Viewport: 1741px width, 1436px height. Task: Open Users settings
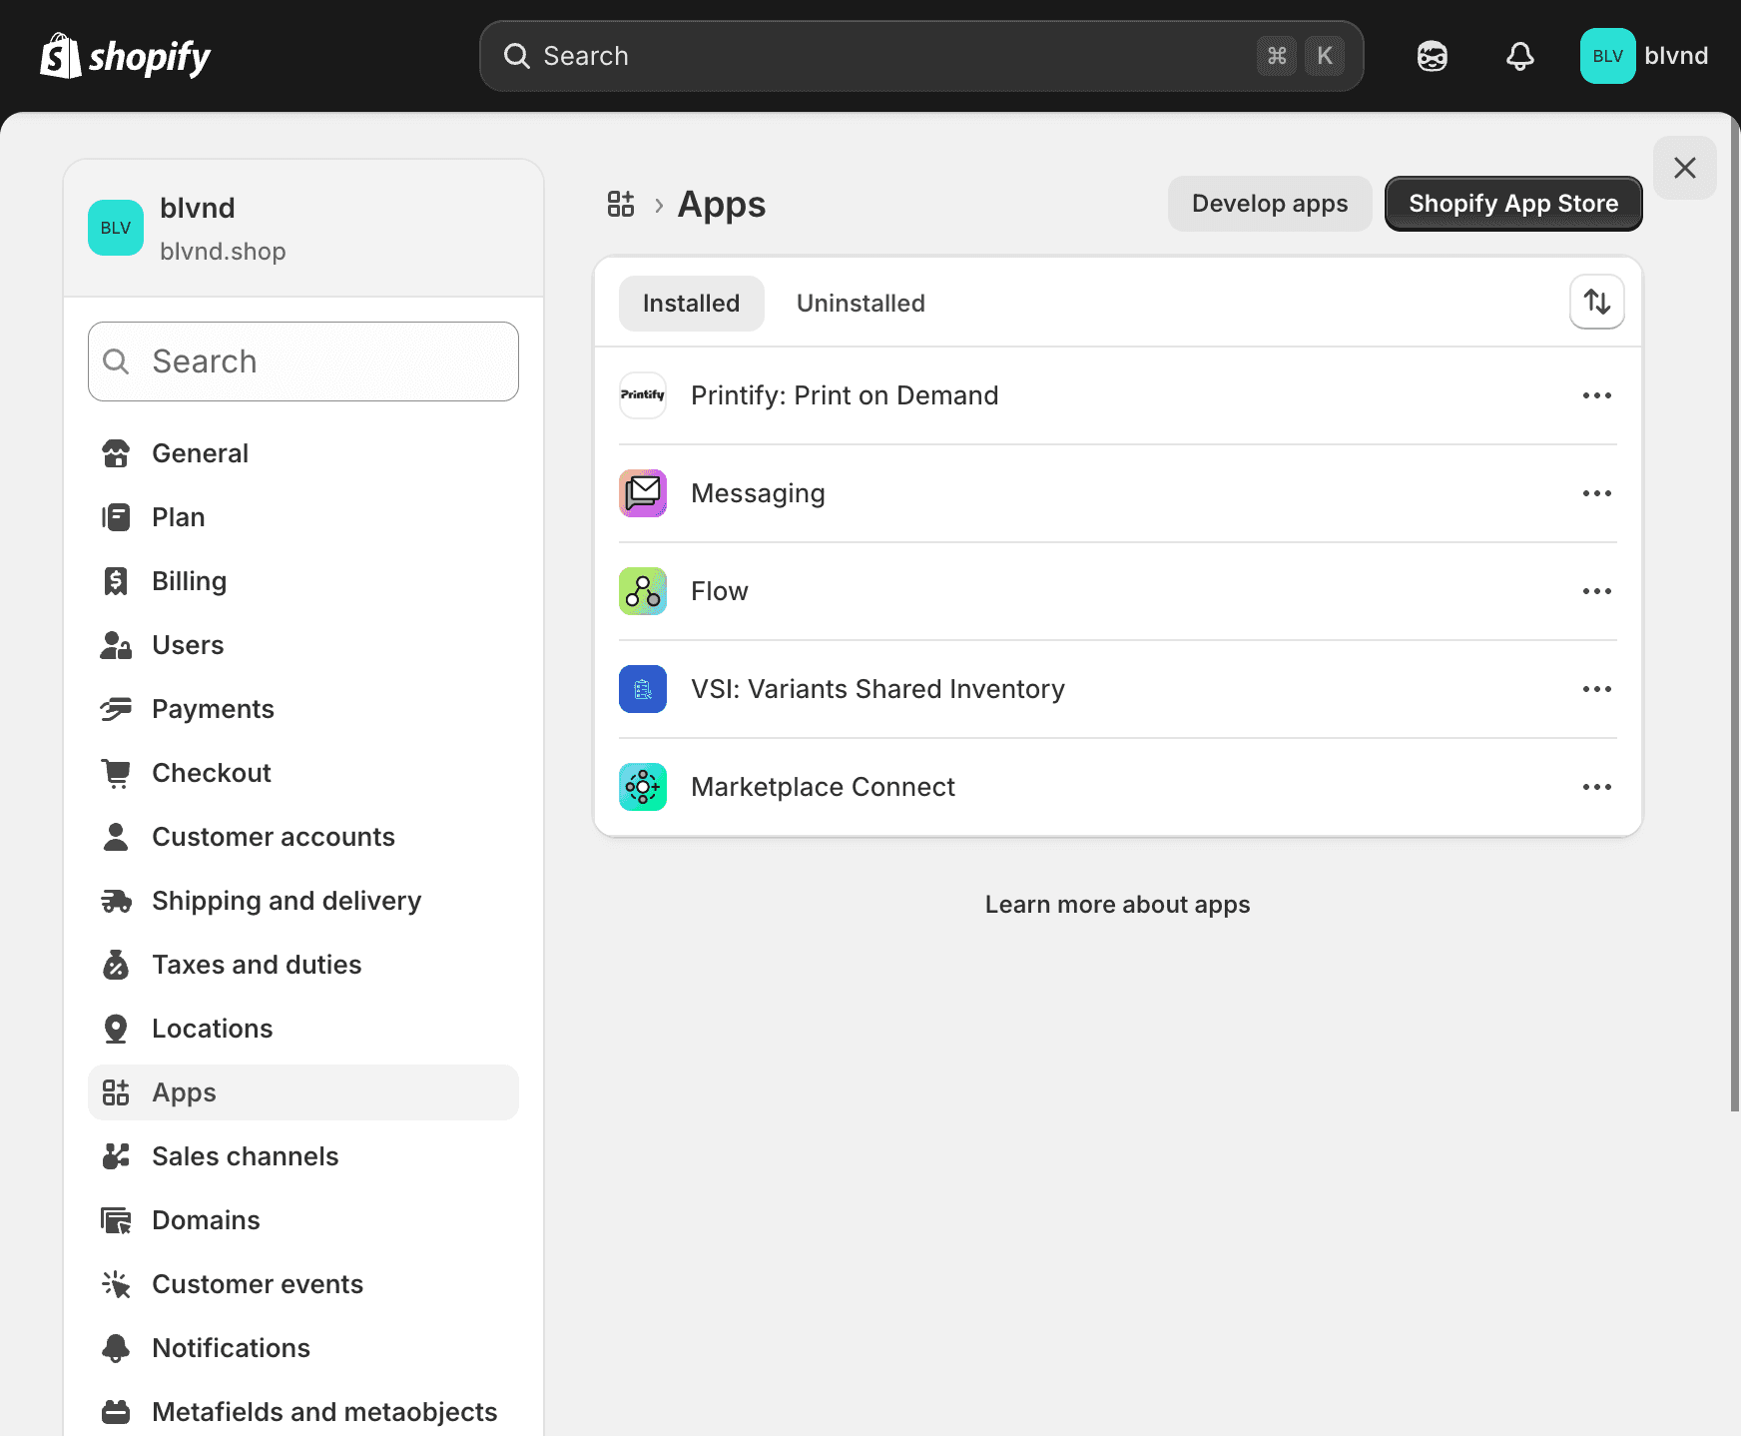[x=303, y=645]
